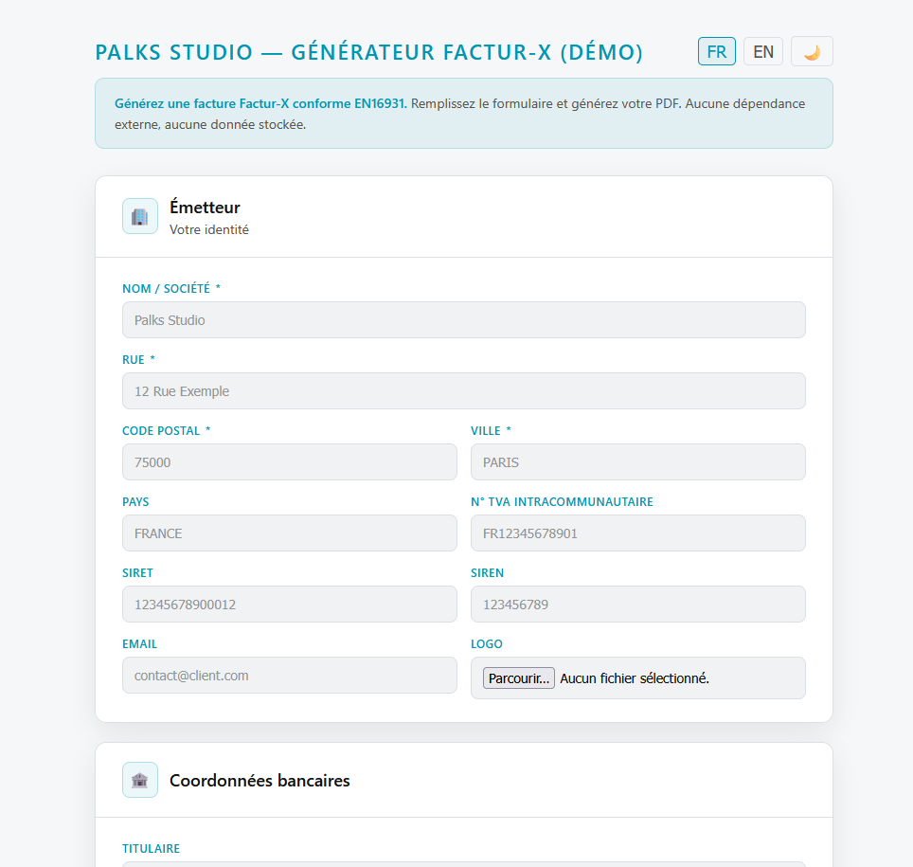Click the bank icon beside Coordonnées bancaires
913x867 pixels.
(139, 779)
